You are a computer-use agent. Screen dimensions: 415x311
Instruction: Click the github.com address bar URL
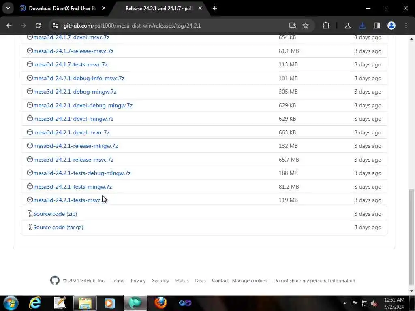coord(133,26)
